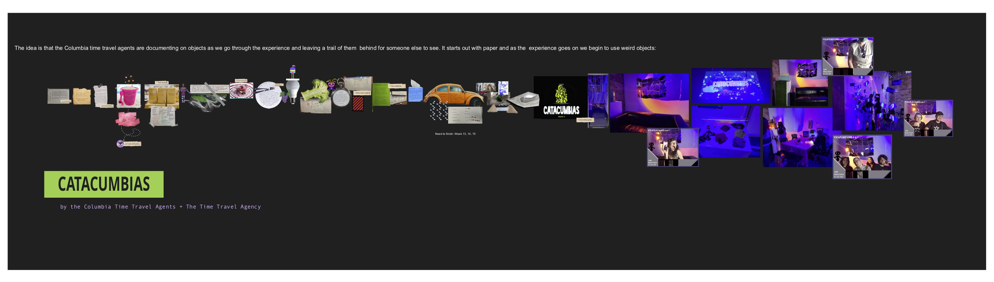Click the green CATACUMBIAS title banner

[104, 184]
